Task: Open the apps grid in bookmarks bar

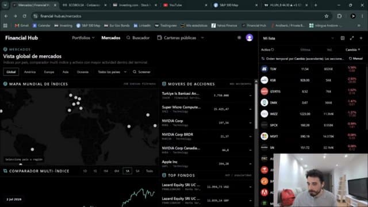Action: pyautogui.click(x=5, y=25)
